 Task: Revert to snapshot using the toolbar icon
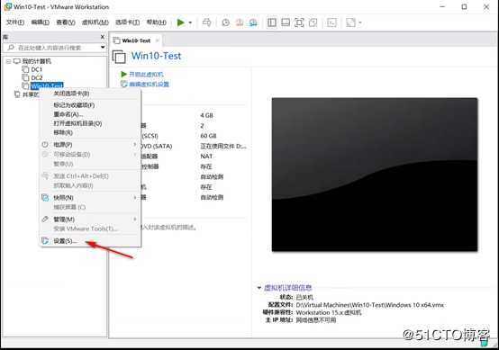pos(240,22)
